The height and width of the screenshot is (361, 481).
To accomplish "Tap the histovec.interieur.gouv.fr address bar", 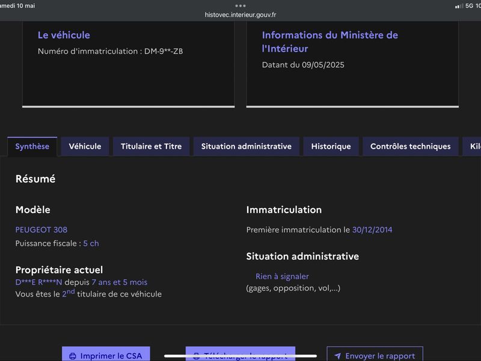I will [x=240, y=14].
